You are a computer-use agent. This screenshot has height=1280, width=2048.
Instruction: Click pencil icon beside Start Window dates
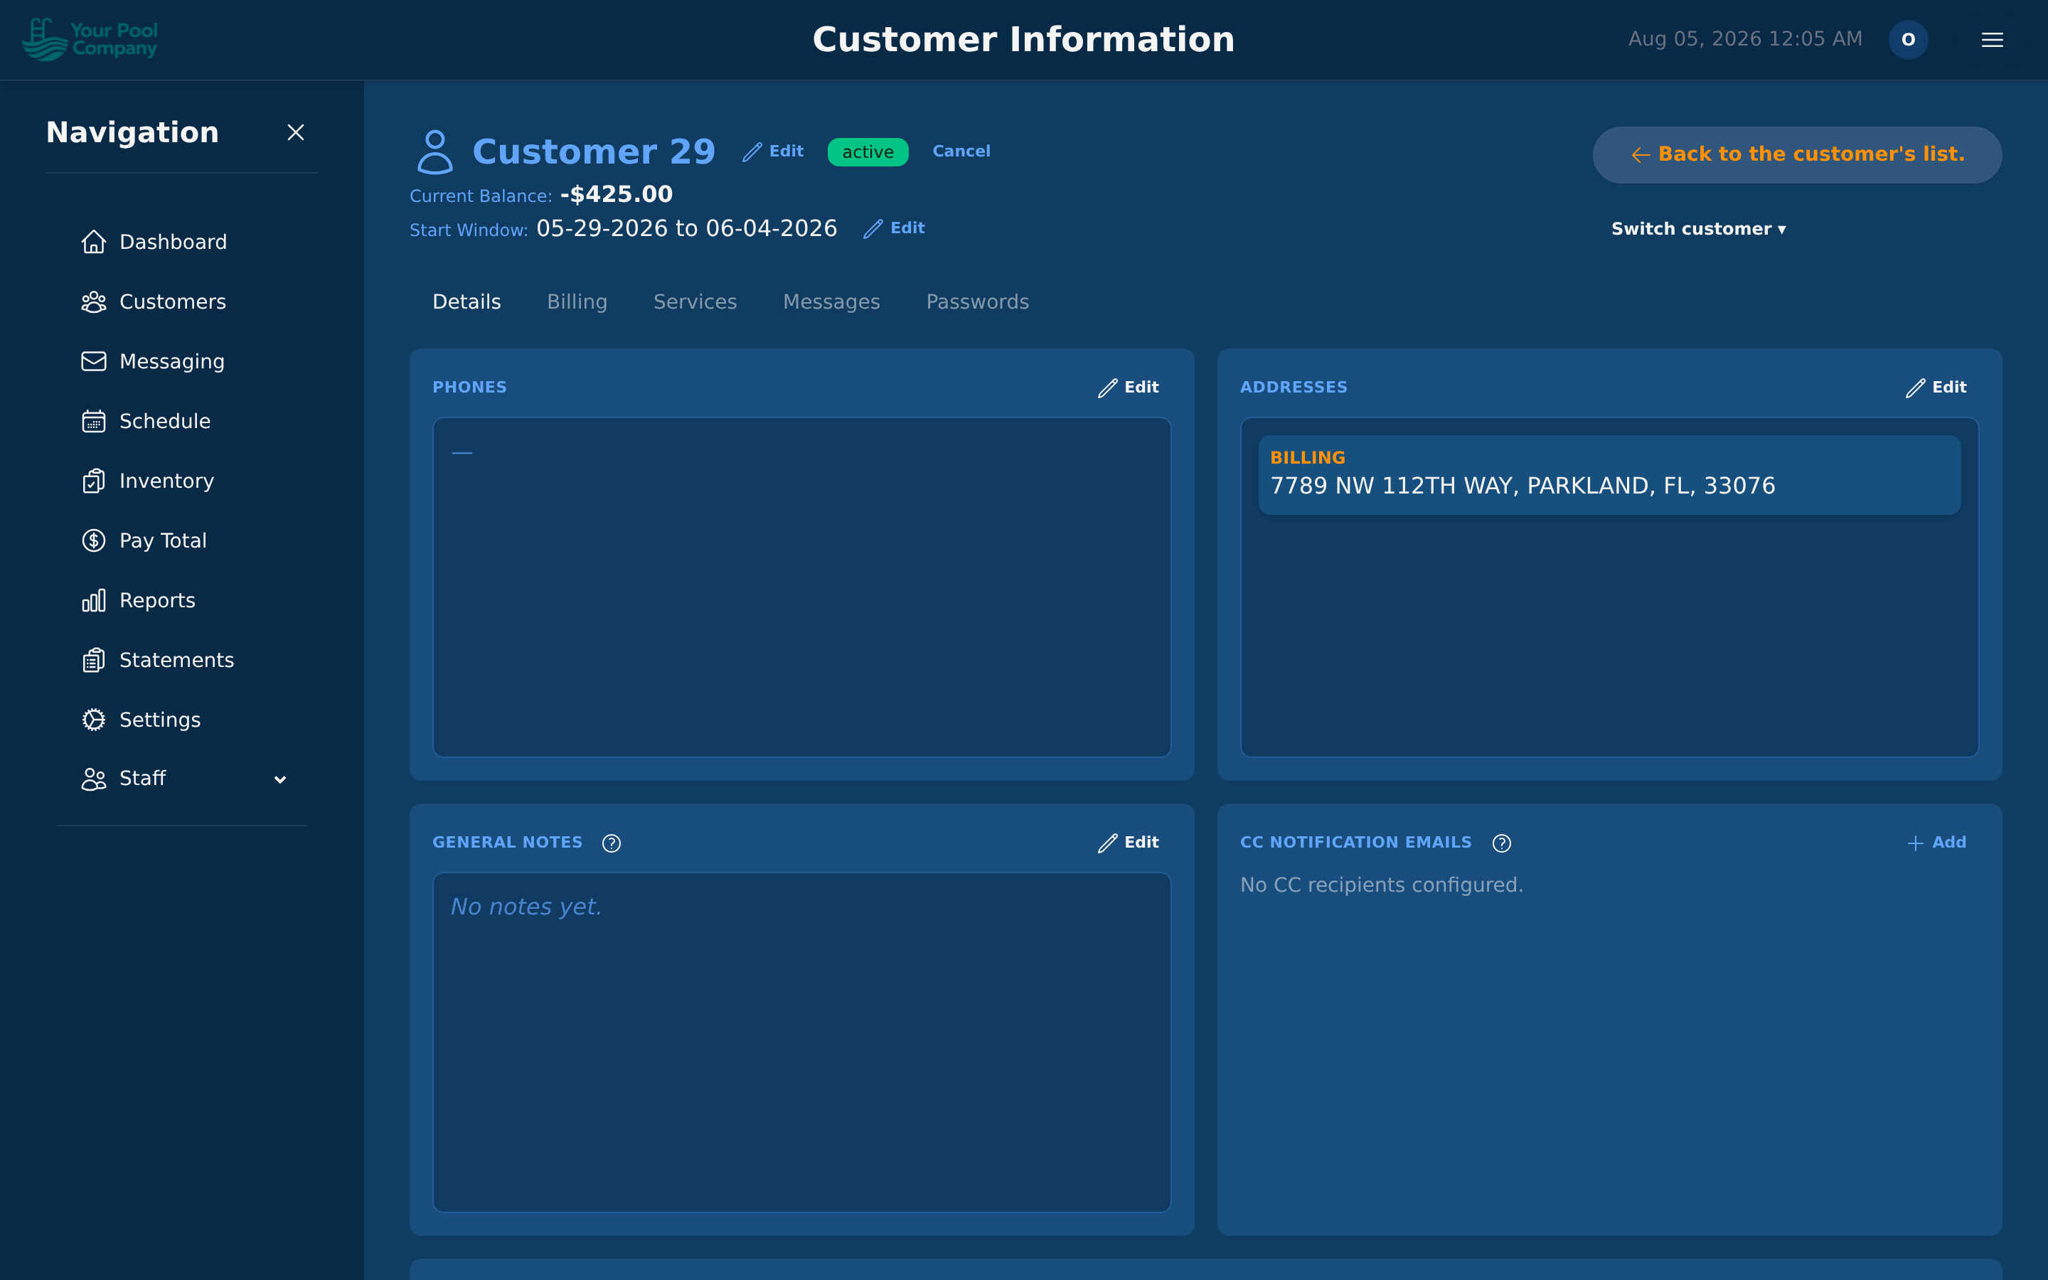[x=873, y=228]
